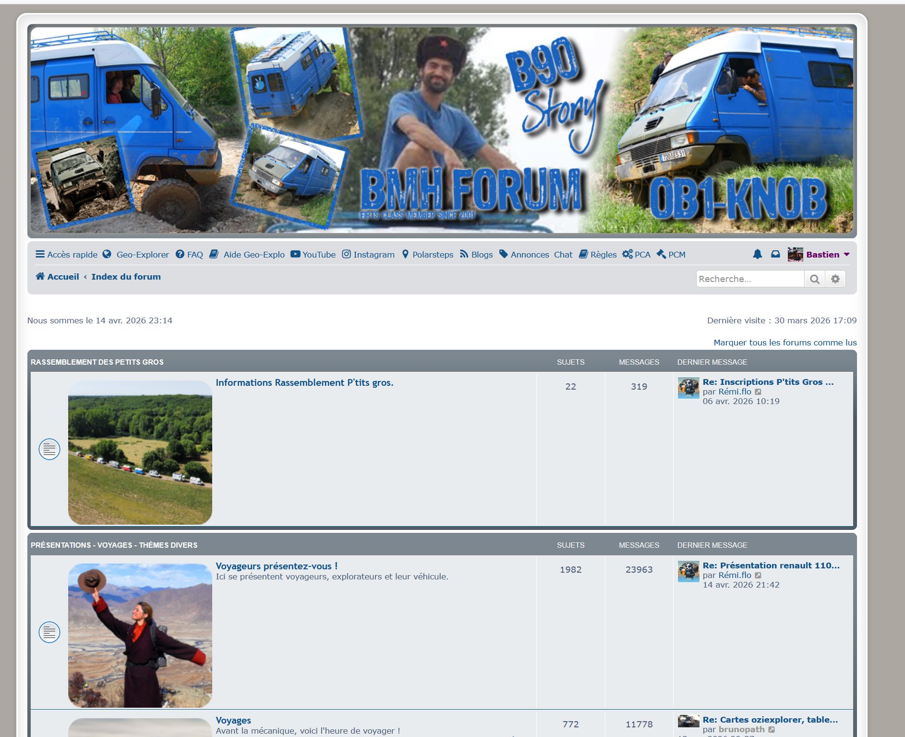The width and height of the screenshot is (905, 737).
Task: Open the FAQ question mark icon
Action: point(180,254)
